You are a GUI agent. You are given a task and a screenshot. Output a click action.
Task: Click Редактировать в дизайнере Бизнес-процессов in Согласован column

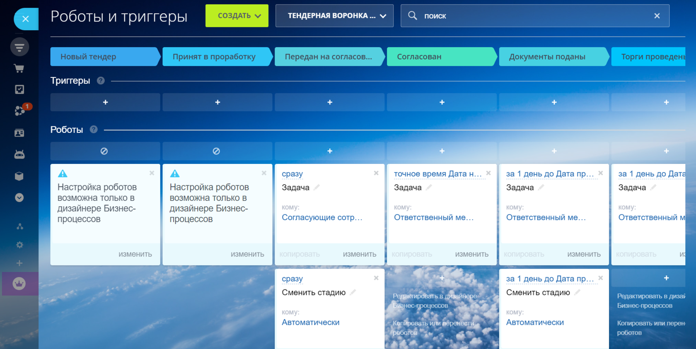[x=435, y=301]
